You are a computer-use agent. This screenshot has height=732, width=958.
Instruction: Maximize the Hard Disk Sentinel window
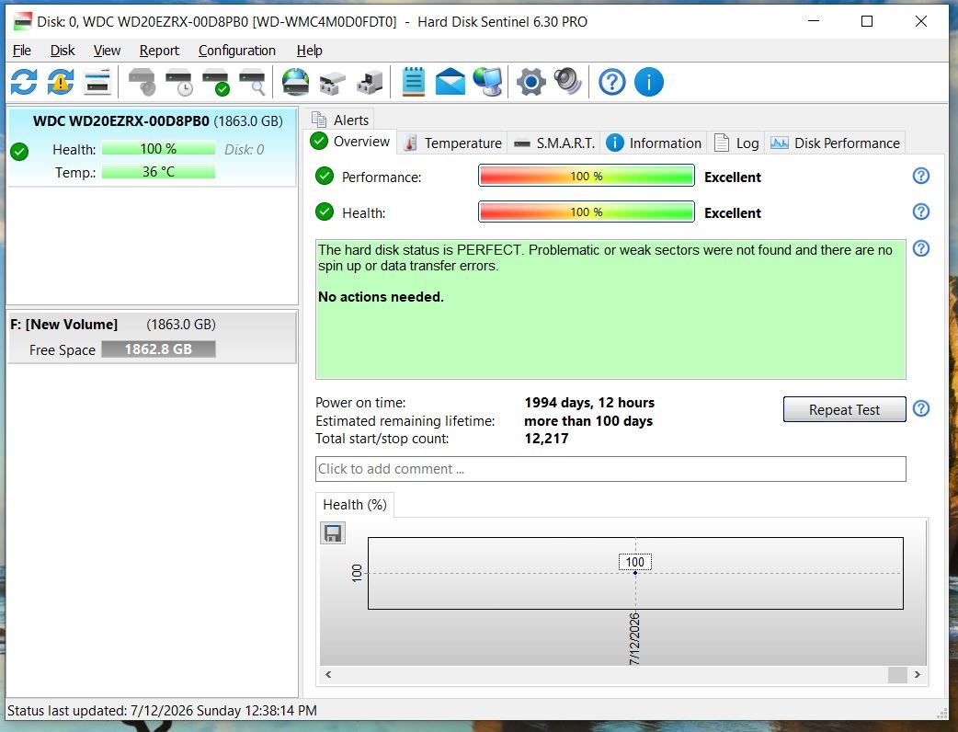tap(866, 21)
